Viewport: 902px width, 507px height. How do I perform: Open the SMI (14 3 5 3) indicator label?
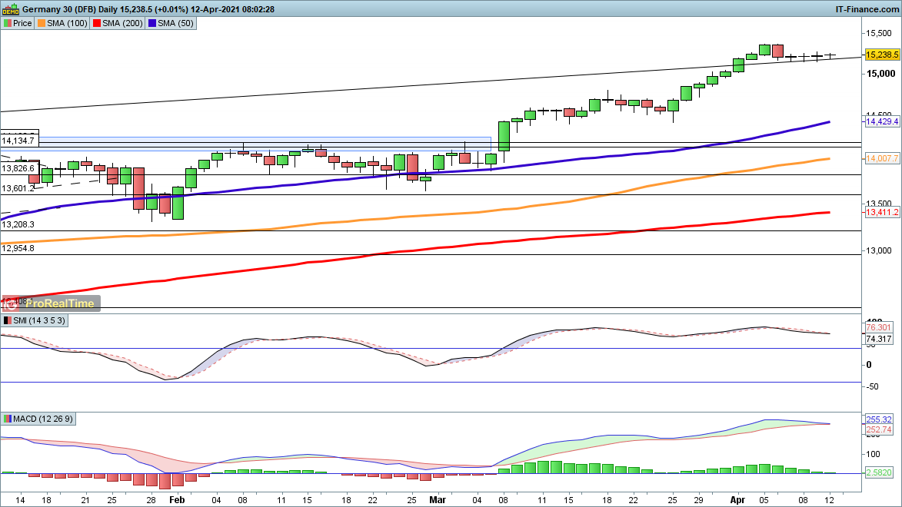35,320
